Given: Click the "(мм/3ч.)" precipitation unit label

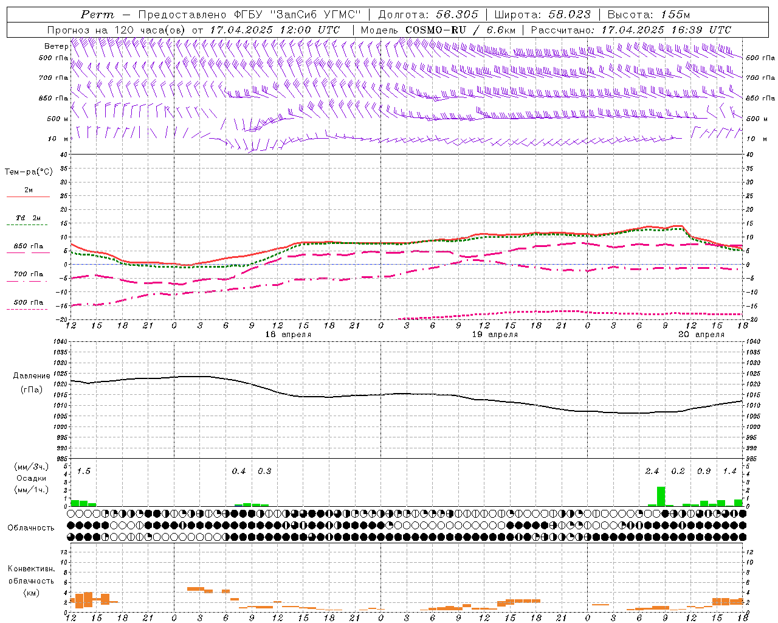Looking at the screenshot, I should tap(31, 467).
